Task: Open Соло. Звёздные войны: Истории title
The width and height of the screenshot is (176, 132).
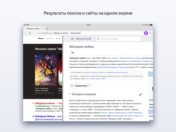Action: point(42,90)
